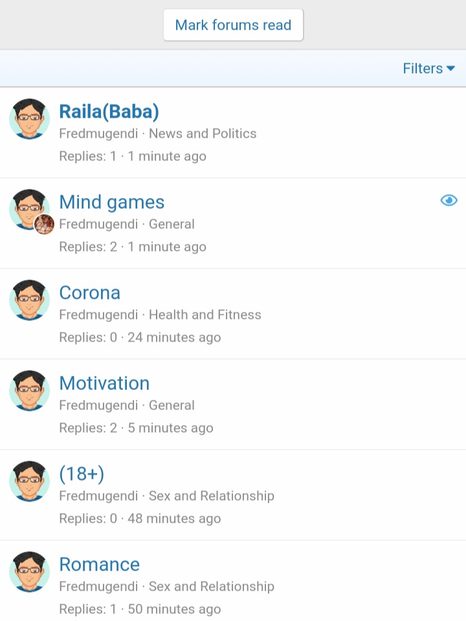The width and height of the screenshot is (466, 621).
Task: Click the avatar beside Raila(Baba) thread
Action: tap(29, 119)
